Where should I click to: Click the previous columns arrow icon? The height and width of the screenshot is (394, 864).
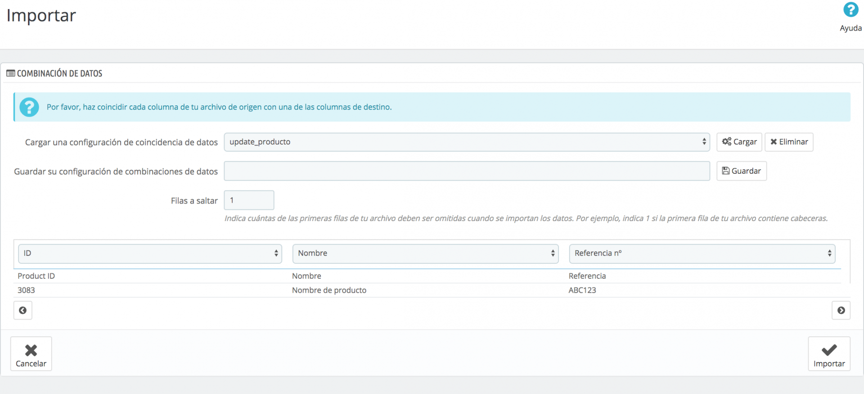click(x=23, y=310)
